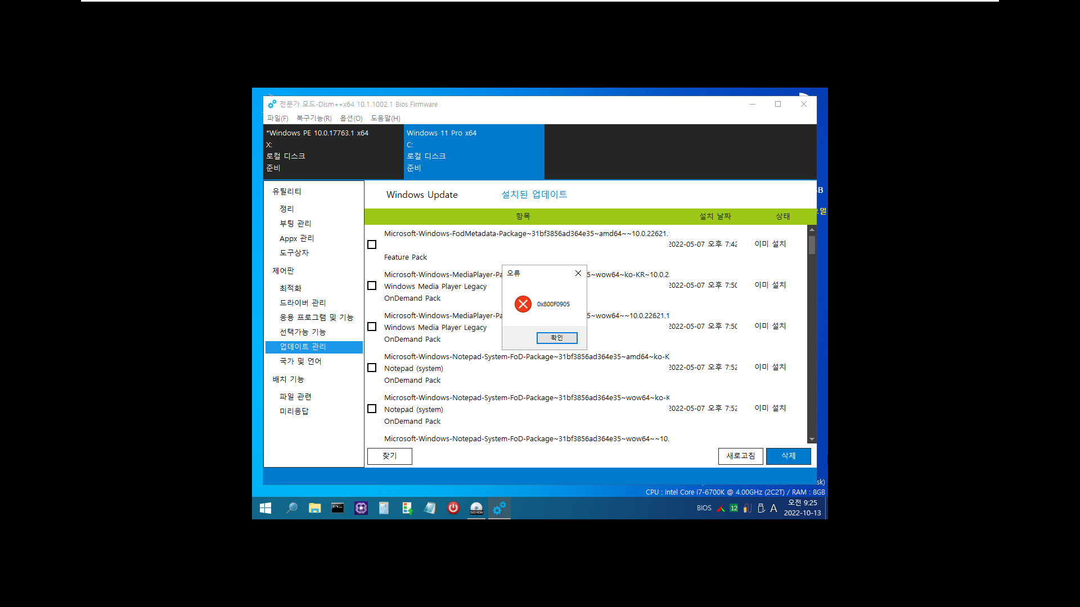Viewport: 1080px width, 607px height.
Task: Open the 옵션(O) menu
Action: click(351, 118)
